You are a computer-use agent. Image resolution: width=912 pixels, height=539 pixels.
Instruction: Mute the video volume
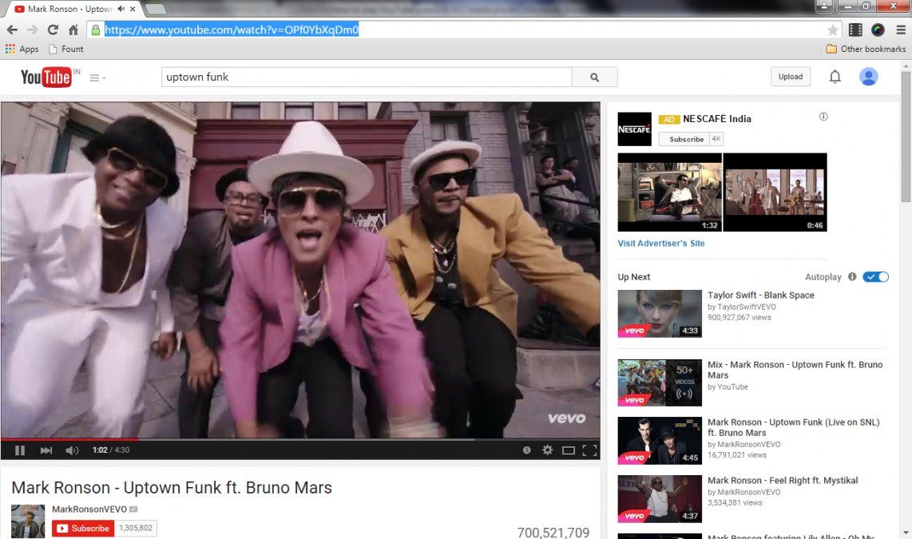click(72, 450)
